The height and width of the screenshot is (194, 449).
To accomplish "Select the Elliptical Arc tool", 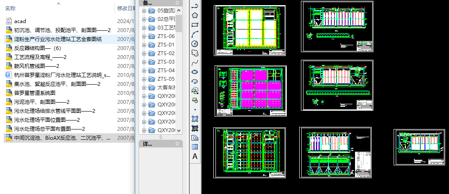I will pyautogui.click(x=195, y=81).
